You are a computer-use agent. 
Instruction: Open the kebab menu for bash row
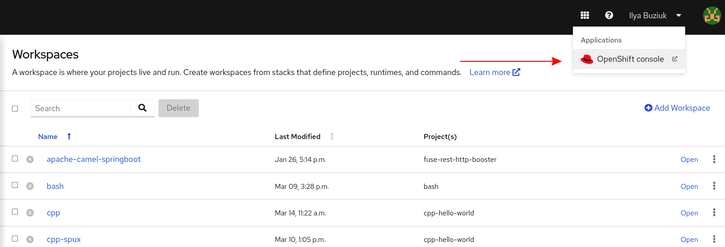(714, 186)
